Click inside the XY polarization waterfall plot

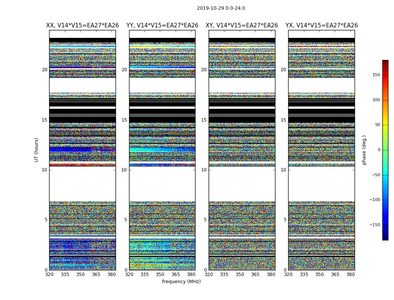242,150
